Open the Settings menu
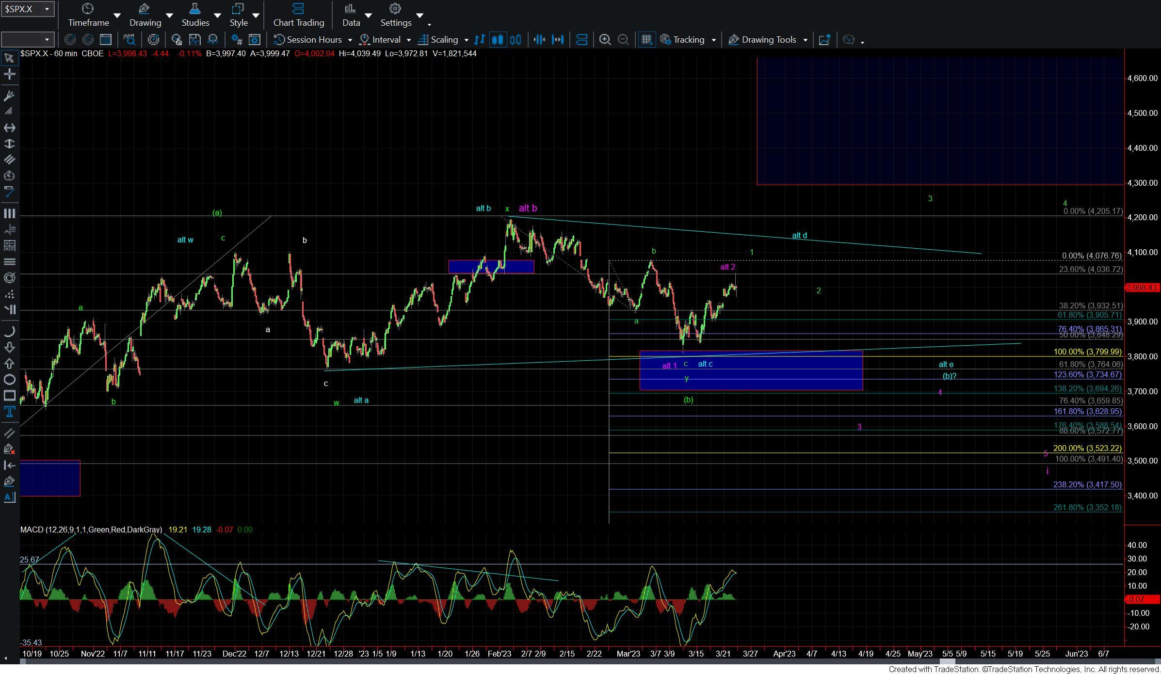The width and height of the screenshot is (1161, 674). tap(396, 16)
